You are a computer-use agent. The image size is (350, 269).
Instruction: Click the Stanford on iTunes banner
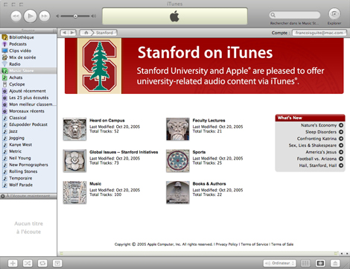(x=204, y=66)
